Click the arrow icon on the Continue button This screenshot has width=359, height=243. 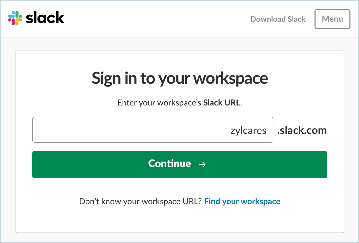(x=202, y=164)
